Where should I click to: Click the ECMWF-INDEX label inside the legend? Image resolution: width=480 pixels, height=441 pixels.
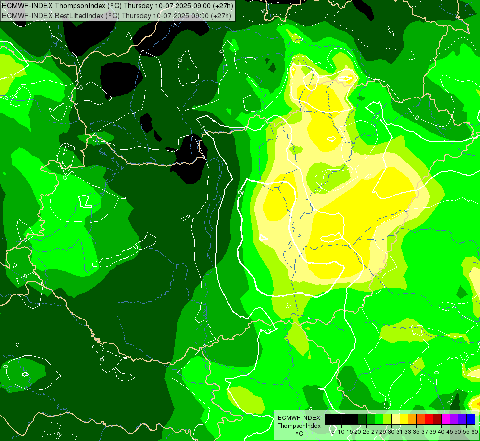299,418
